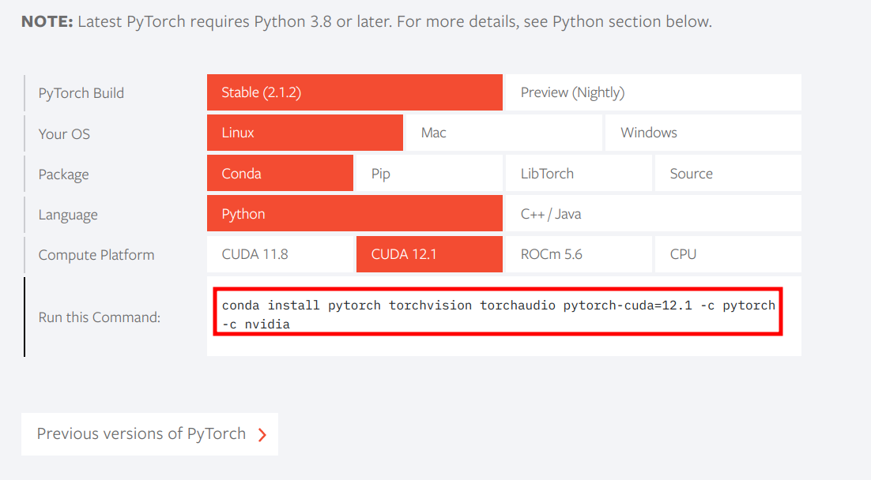Screen dimensions: 871x480
Task: Switch language to C++ / Java
Action: [x=653, y=214]
